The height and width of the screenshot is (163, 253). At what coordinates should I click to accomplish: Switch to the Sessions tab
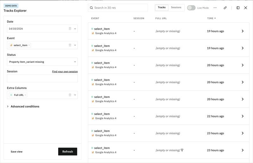(x=176, y=8)
